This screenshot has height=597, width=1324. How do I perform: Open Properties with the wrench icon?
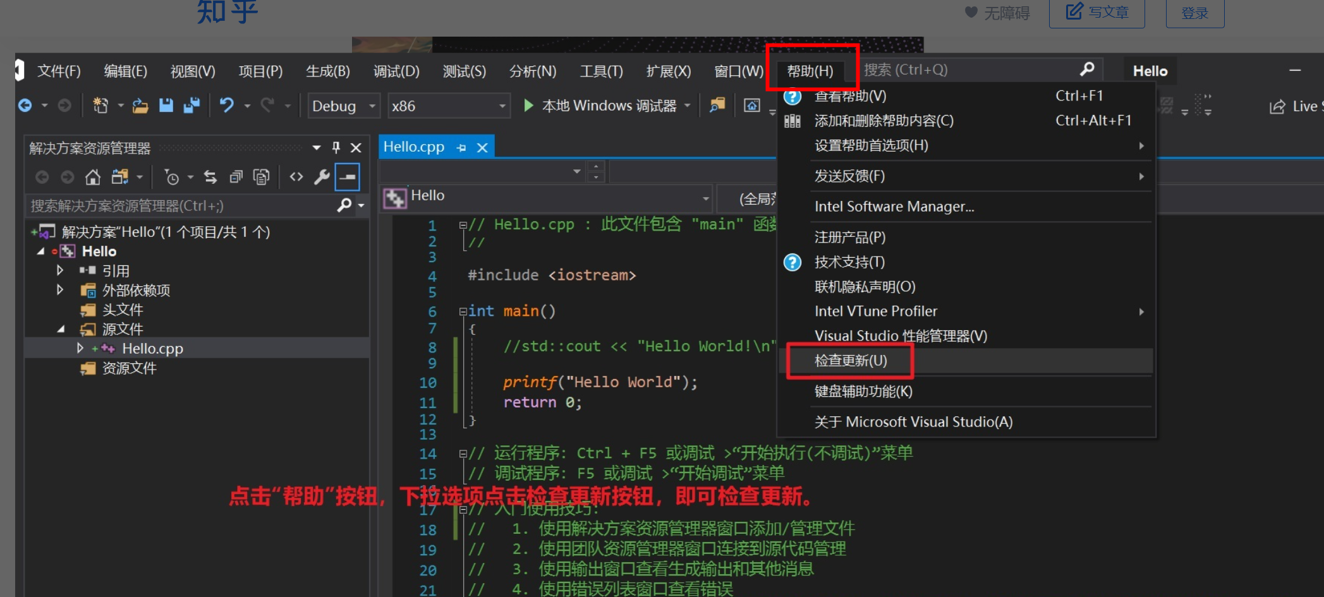coord(322,177)
